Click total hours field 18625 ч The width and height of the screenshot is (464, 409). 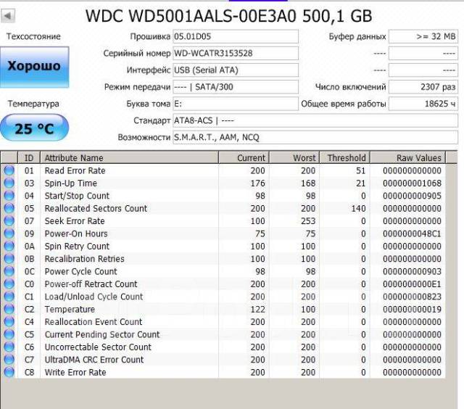click(x=423, y=104)
